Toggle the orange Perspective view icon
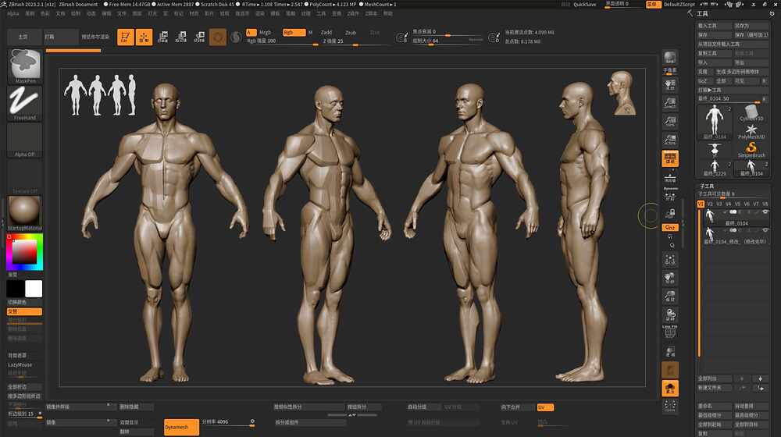 670,158
